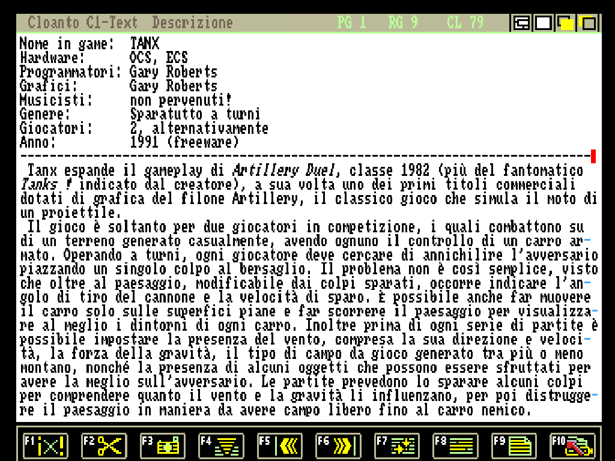Viewport: 615px width, 461px height.
Task: Toggle window-to-back depth gadget
Action: [566, 23]
